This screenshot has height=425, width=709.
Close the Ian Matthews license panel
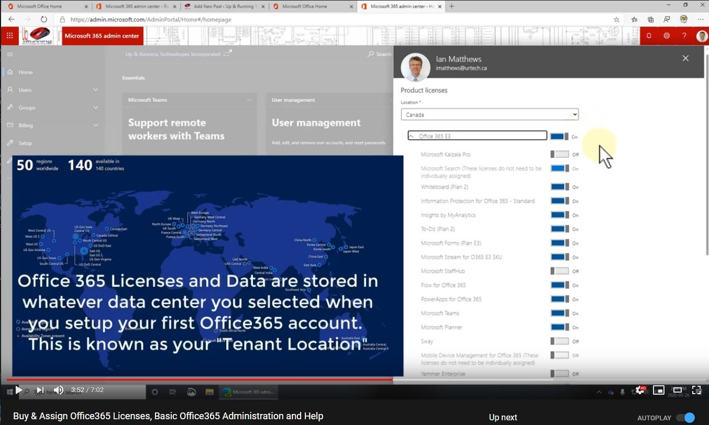pyautogui.click(x=685, y=59)
